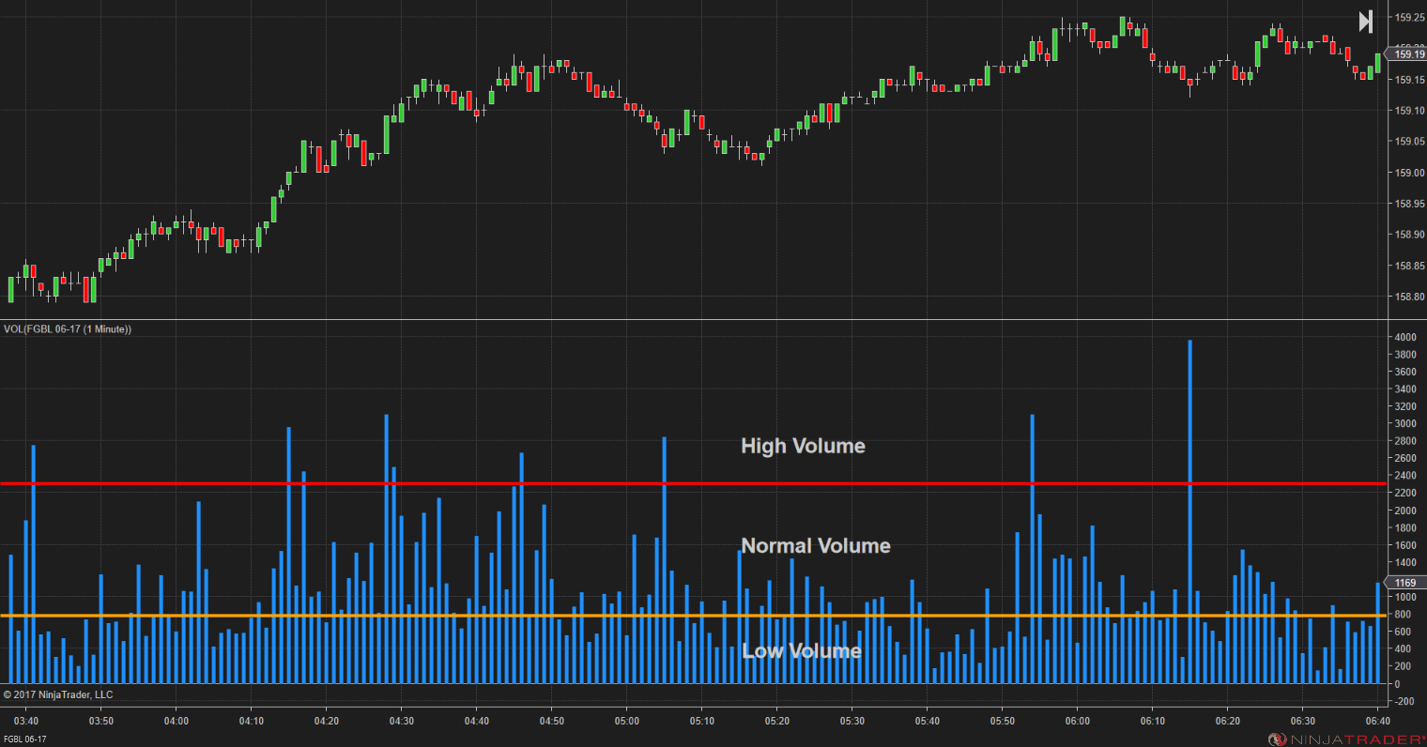This screenshot has height=747, width=1427.
Task: Click the 04:40 time axis label
Action: 476,722
